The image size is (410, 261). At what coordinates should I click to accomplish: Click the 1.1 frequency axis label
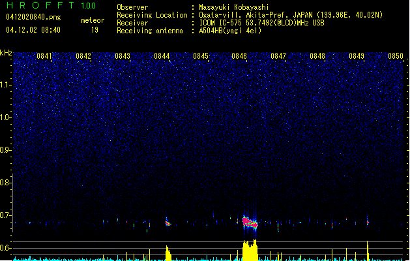(x=5, y=85)
